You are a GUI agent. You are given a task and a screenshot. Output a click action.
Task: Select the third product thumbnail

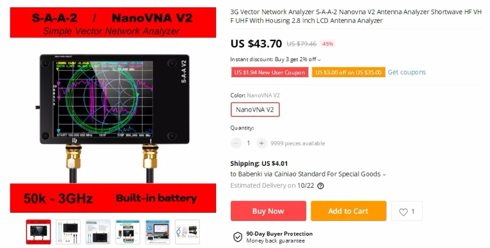(x=98, y=232)
